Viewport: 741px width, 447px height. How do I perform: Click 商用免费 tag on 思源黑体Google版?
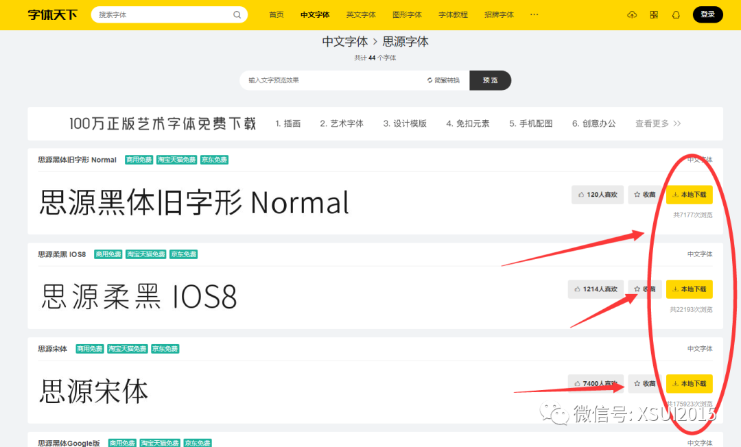122,443
